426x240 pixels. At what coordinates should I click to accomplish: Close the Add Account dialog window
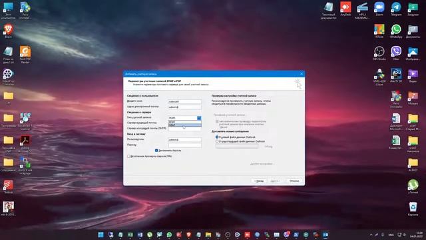tap(302, 74)
